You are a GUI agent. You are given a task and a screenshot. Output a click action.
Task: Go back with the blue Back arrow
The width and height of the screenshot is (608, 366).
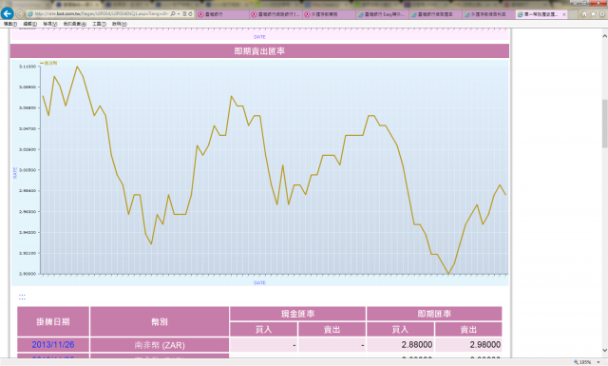tap(7, 13)
